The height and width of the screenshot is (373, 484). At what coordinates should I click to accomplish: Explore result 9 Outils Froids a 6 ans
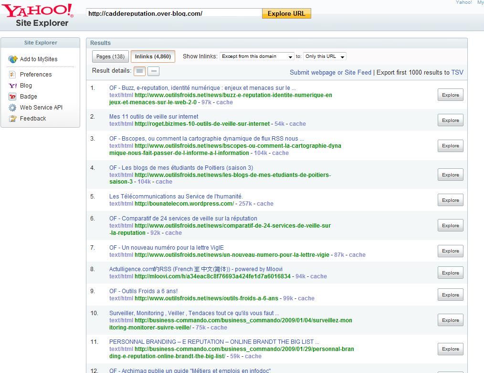point(451,295)
